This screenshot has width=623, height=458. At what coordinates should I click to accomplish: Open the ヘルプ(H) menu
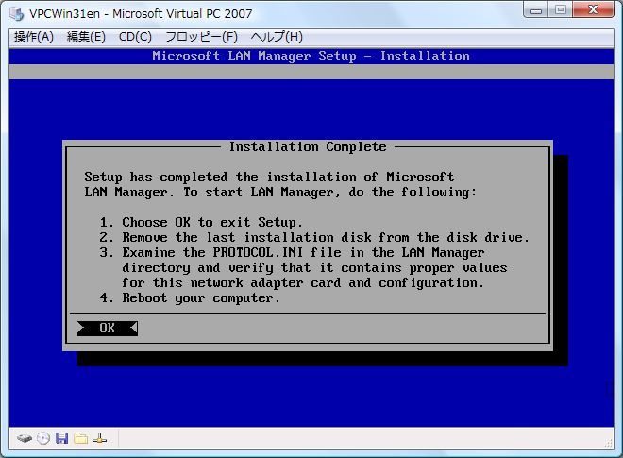(277, 37)
